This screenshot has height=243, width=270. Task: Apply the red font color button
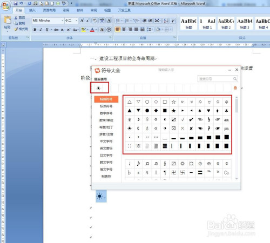(x=92, y=30)
